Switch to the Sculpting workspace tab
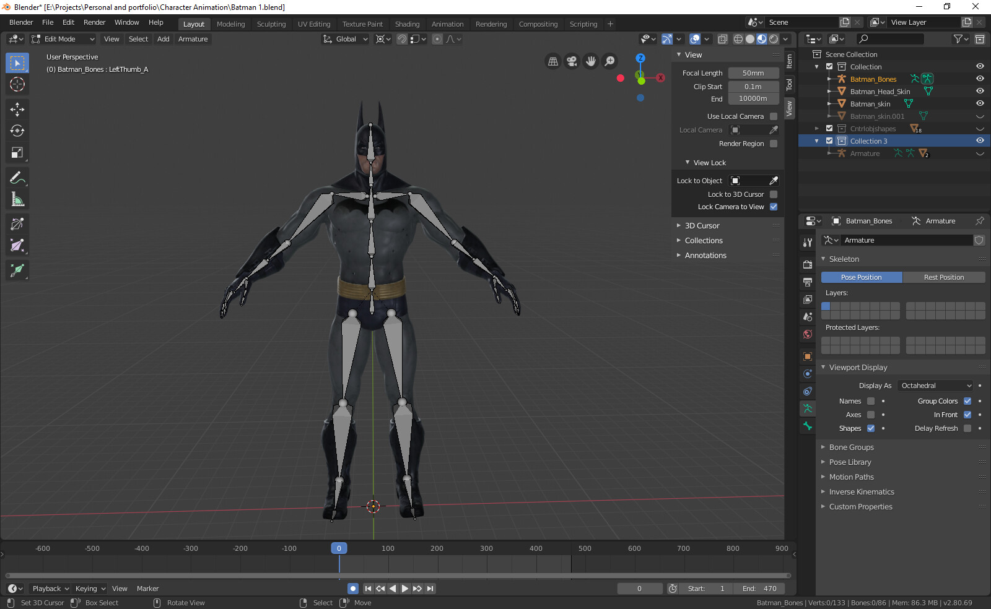 pyautogui.click(x=271, y=24)
